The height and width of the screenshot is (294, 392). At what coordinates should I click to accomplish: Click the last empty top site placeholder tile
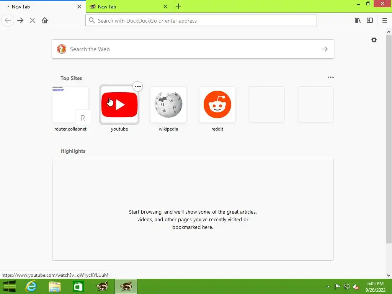(x=315, y=105)
